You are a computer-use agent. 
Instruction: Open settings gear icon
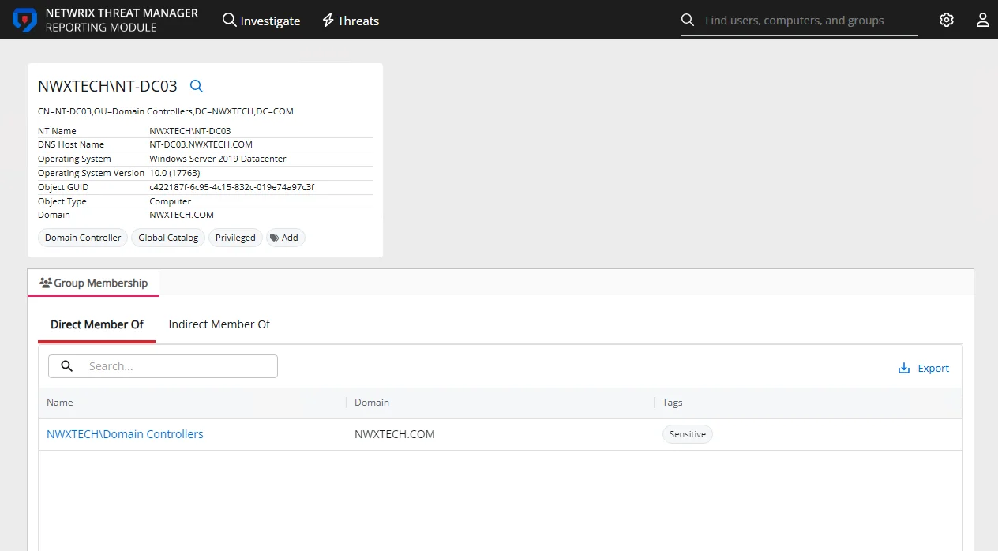click(947, 20)
